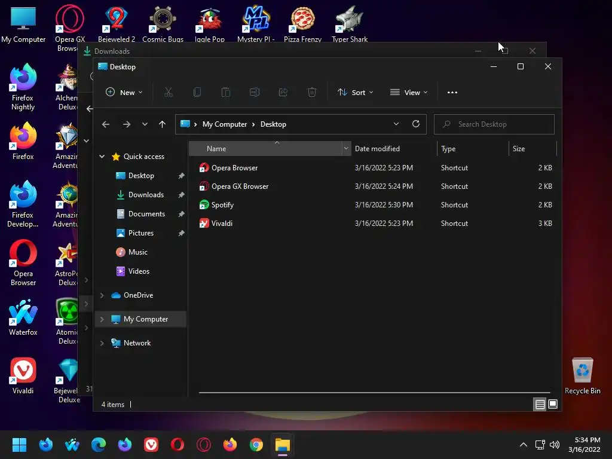Image resolution: width=612 pixels, height=459 pixels.
Task: Click the 3 KB size of Vivaldi
Action: (545, 224)
